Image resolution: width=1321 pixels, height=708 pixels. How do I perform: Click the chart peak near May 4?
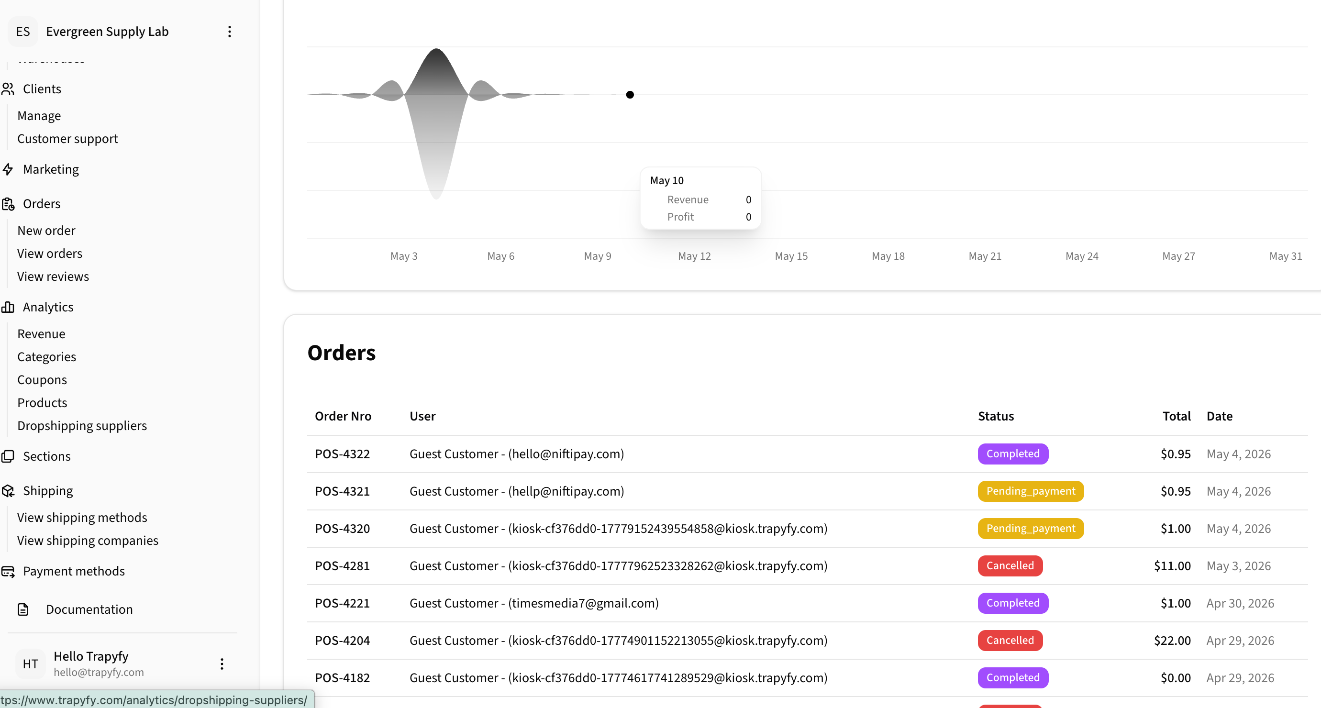coord(436,50)
